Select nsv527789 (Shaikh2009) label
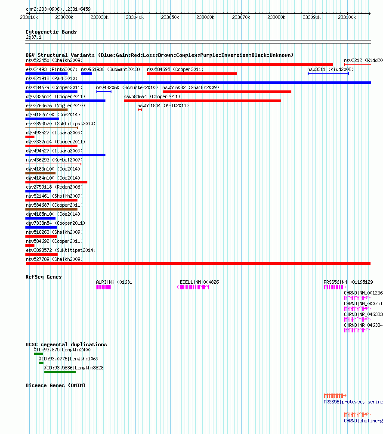Viewport: 383px width, 434px height. pos(54,259)
